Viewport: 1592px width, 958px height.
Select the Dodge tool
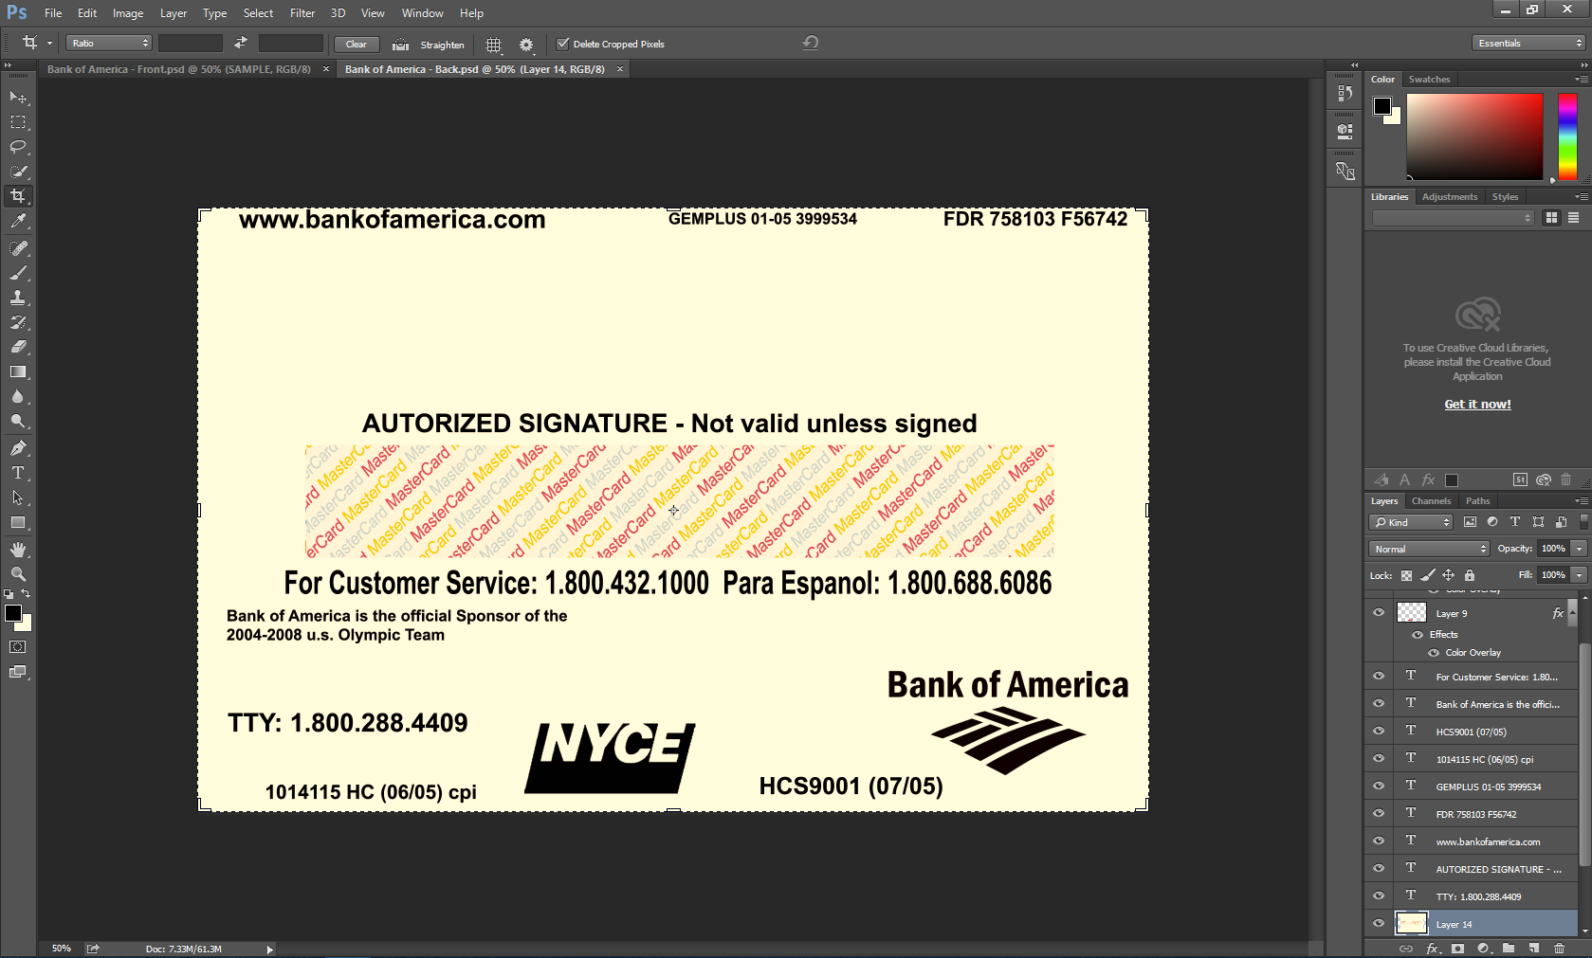pos(18,421)
